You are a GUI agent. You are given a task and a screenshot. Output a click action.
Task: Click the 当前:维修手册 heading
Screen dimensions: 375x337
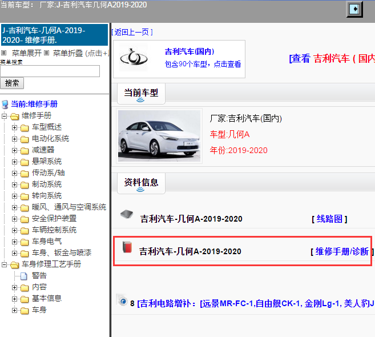(34, 105)
